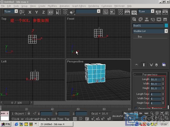Restrict transform to X axis

[x=30, y=12]
